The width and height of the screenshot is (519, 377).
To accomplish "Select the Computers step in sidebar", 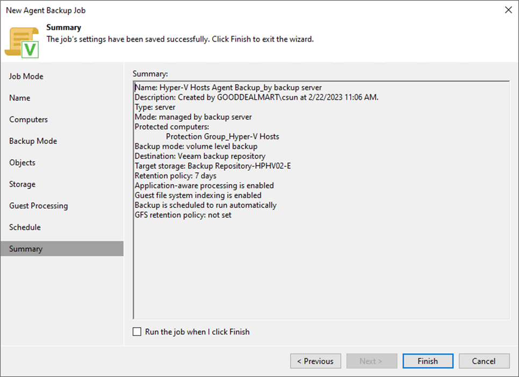I will coord(28,119).
